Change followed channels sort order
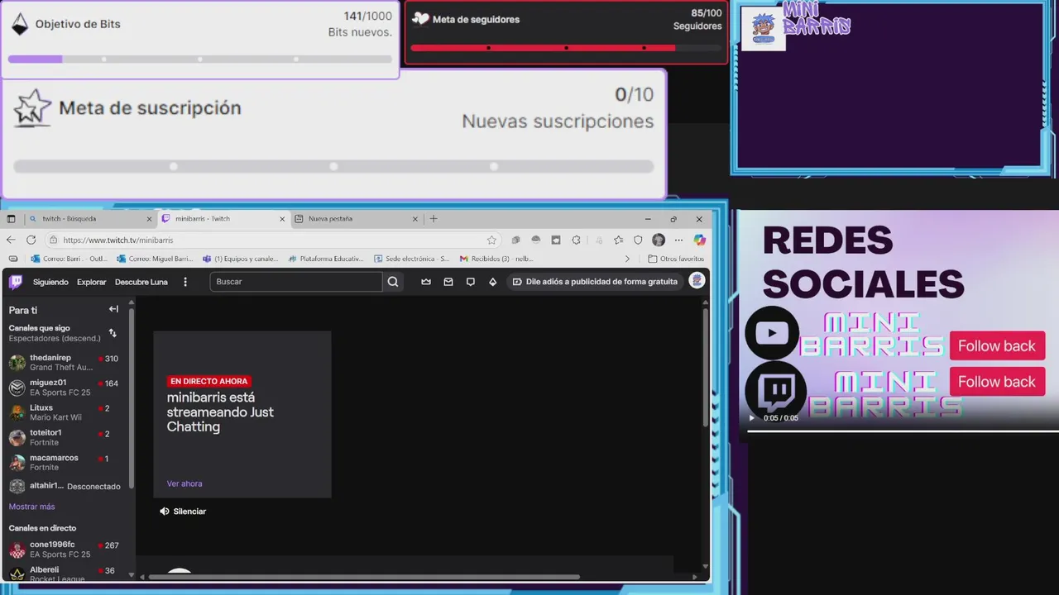1059x595 pixels. [113, 333]
